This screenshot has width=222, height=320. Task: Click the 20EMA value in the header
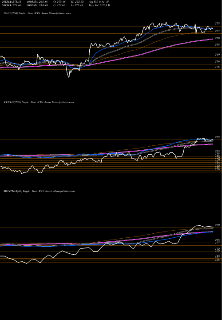(11, 1)
